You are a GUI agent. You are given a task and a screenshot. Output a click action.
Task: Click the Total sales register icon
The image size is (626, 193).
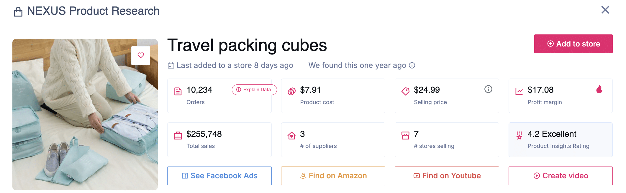tap(178, 136)
